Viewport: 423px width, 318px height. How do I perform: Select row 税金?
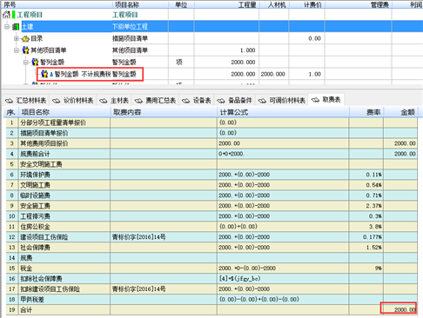pos(211,268)
